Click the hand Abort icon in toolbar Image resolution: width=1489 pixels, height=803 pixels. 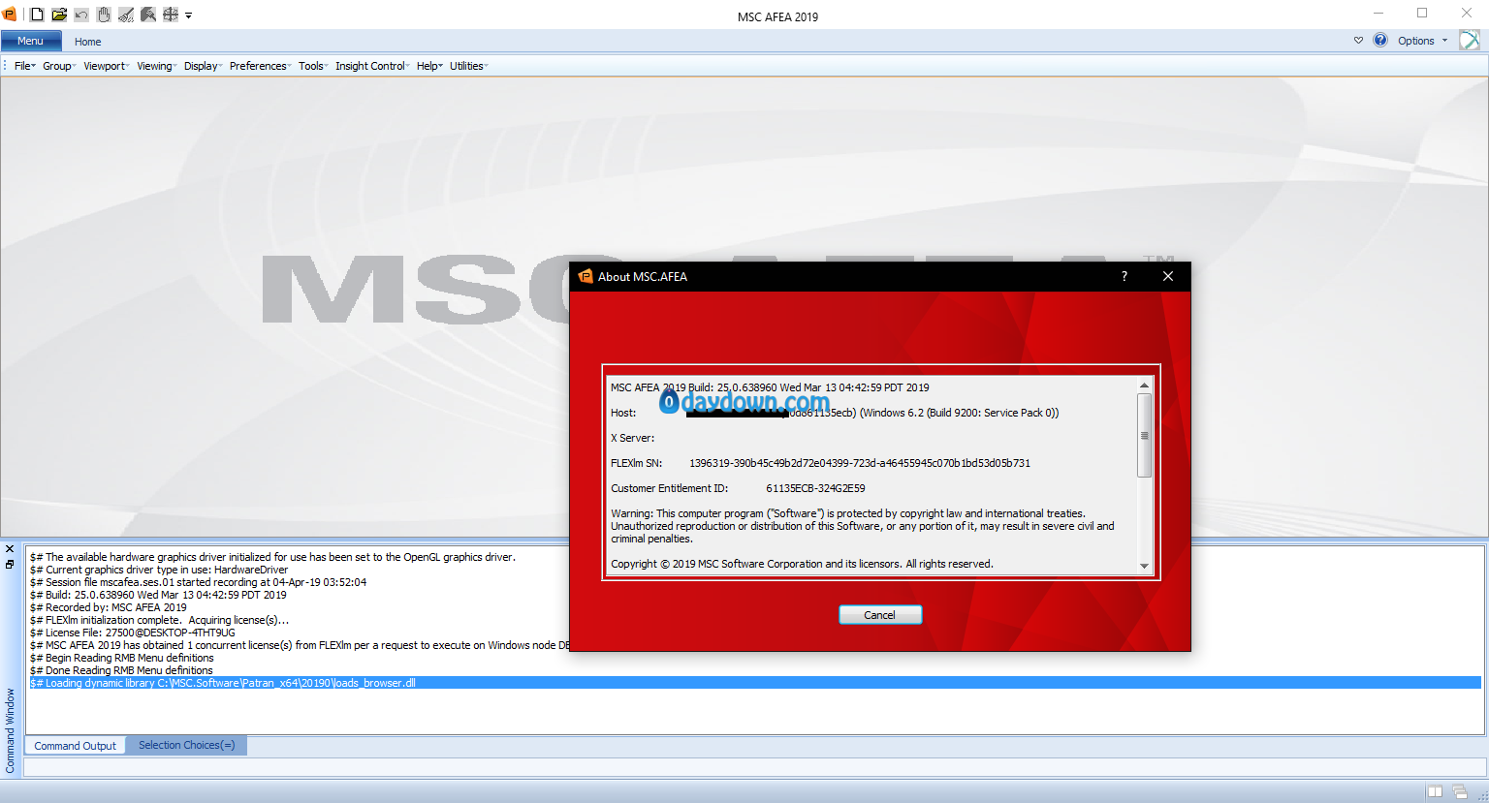tap(104, 15)
